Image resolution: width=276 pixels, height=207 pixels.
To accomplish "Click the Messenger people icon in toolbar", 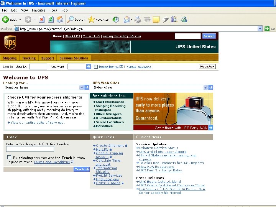I will (x=184, y=20).
